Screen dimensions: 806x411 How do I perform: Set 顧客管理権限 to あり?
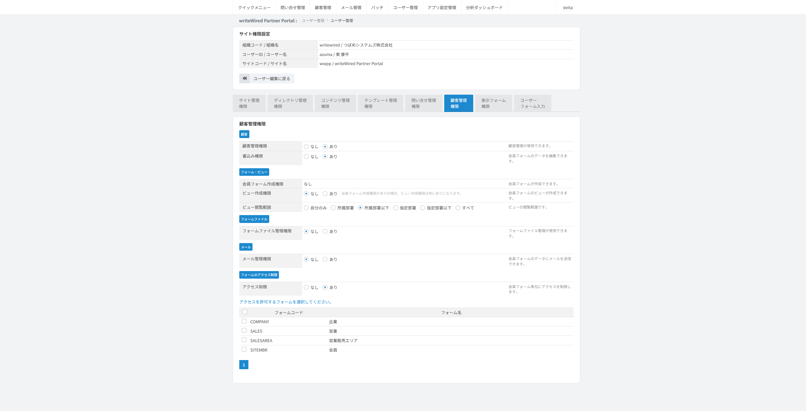coord(325,147)
